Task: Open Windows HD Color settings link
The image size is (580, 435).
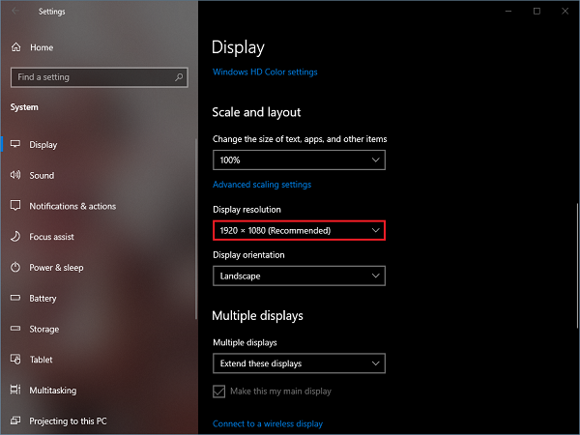Action: pos(264,72)
